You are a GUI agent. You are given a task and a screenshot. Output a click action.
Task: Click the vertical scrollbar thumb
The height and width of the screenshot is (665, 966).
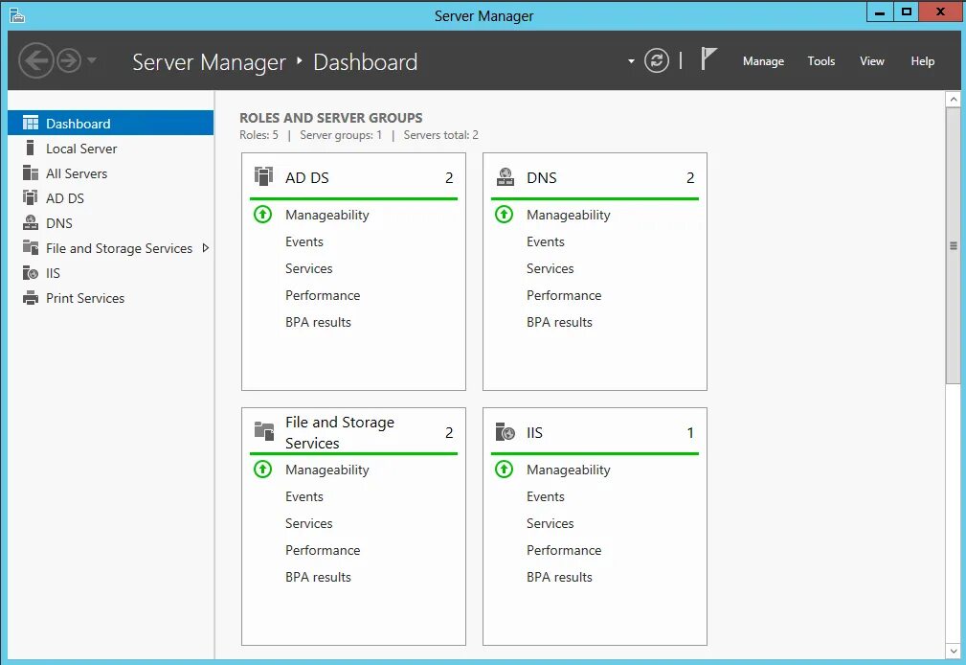pos(953,244)
